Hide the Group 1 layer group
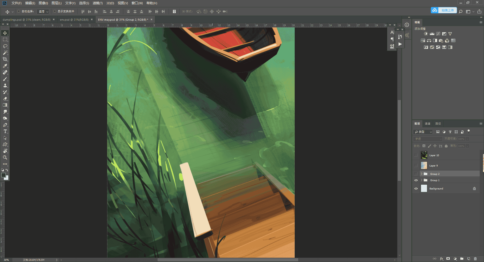Viewport: 484px width, 262px height. coord(416,180)
